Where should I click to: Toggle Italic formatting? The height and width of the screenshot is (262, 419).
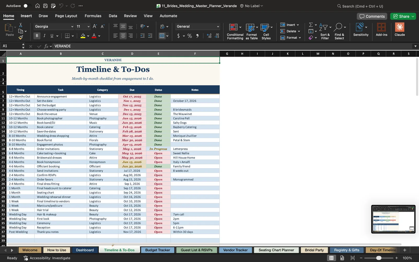pos(44,36)
